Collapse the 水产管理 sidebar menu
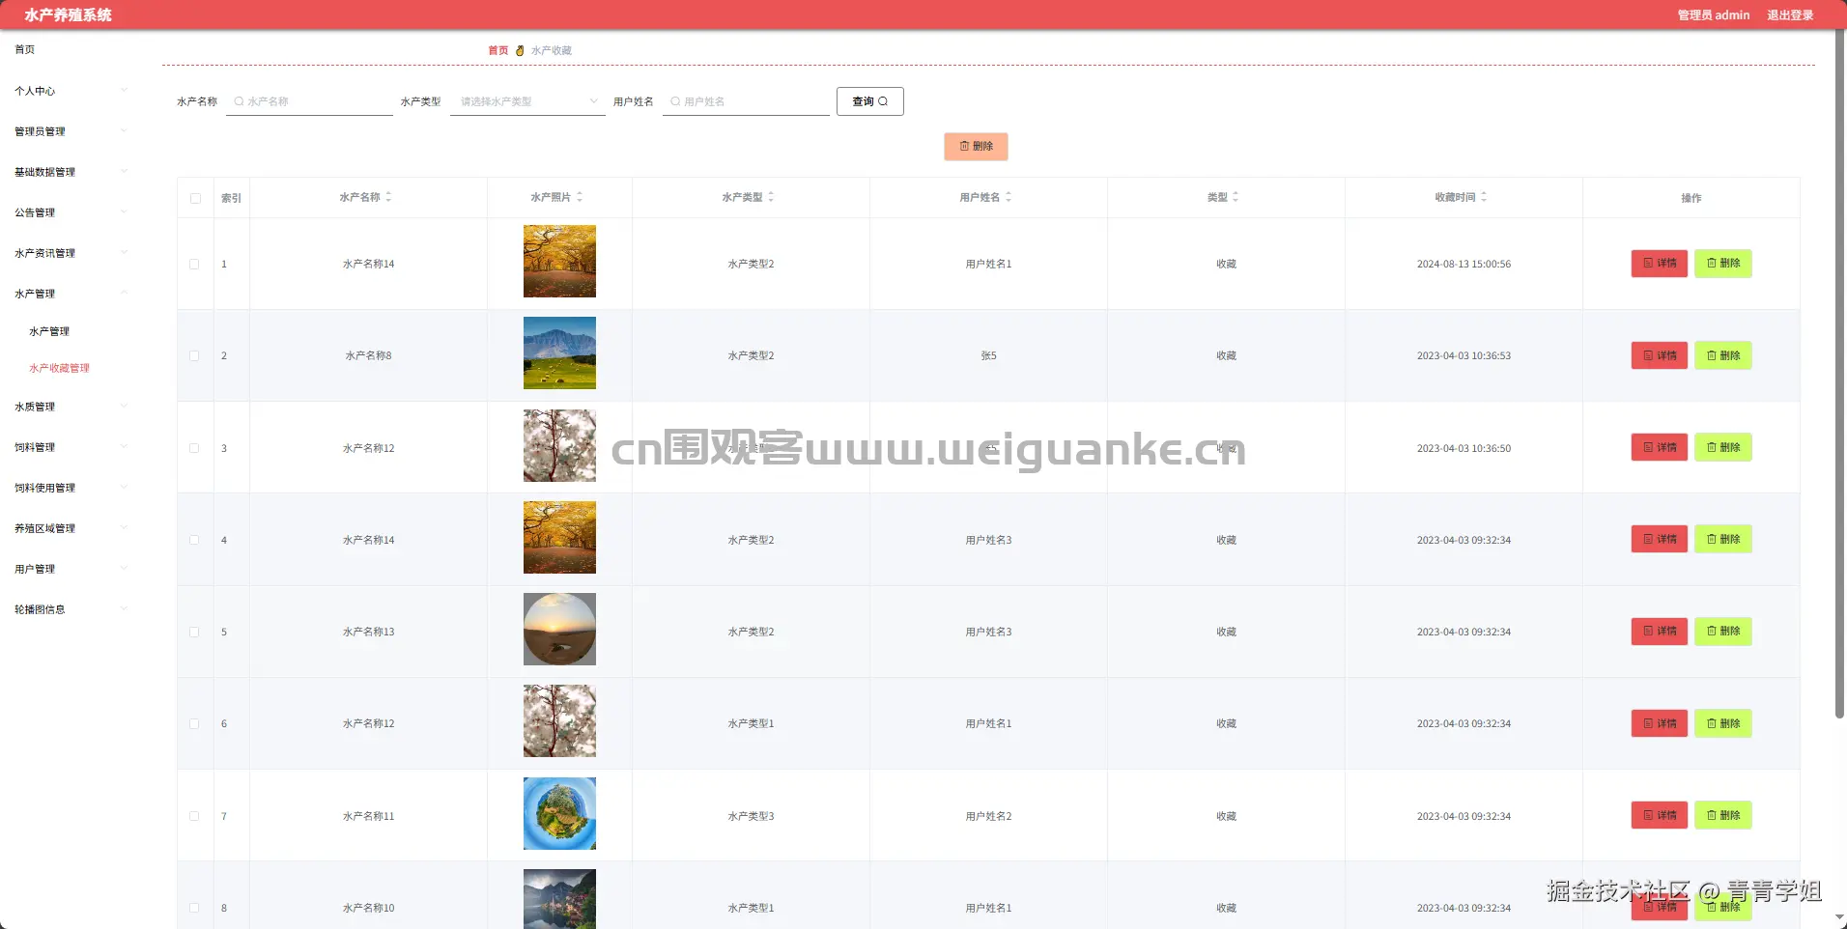This screenshot has width=1847, height=929. pos(71,294)
